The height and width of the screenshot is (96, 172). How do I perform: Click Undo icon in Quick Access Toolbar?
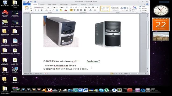click(31, 2)
